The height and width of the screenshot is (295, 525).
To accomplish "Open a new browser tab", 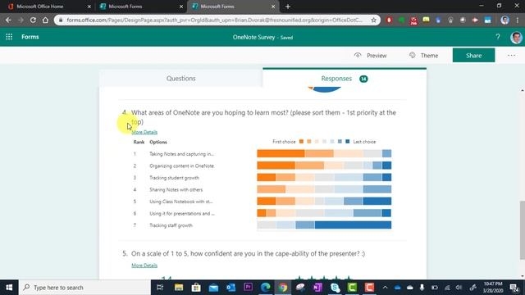I will [x=288, y=7].
